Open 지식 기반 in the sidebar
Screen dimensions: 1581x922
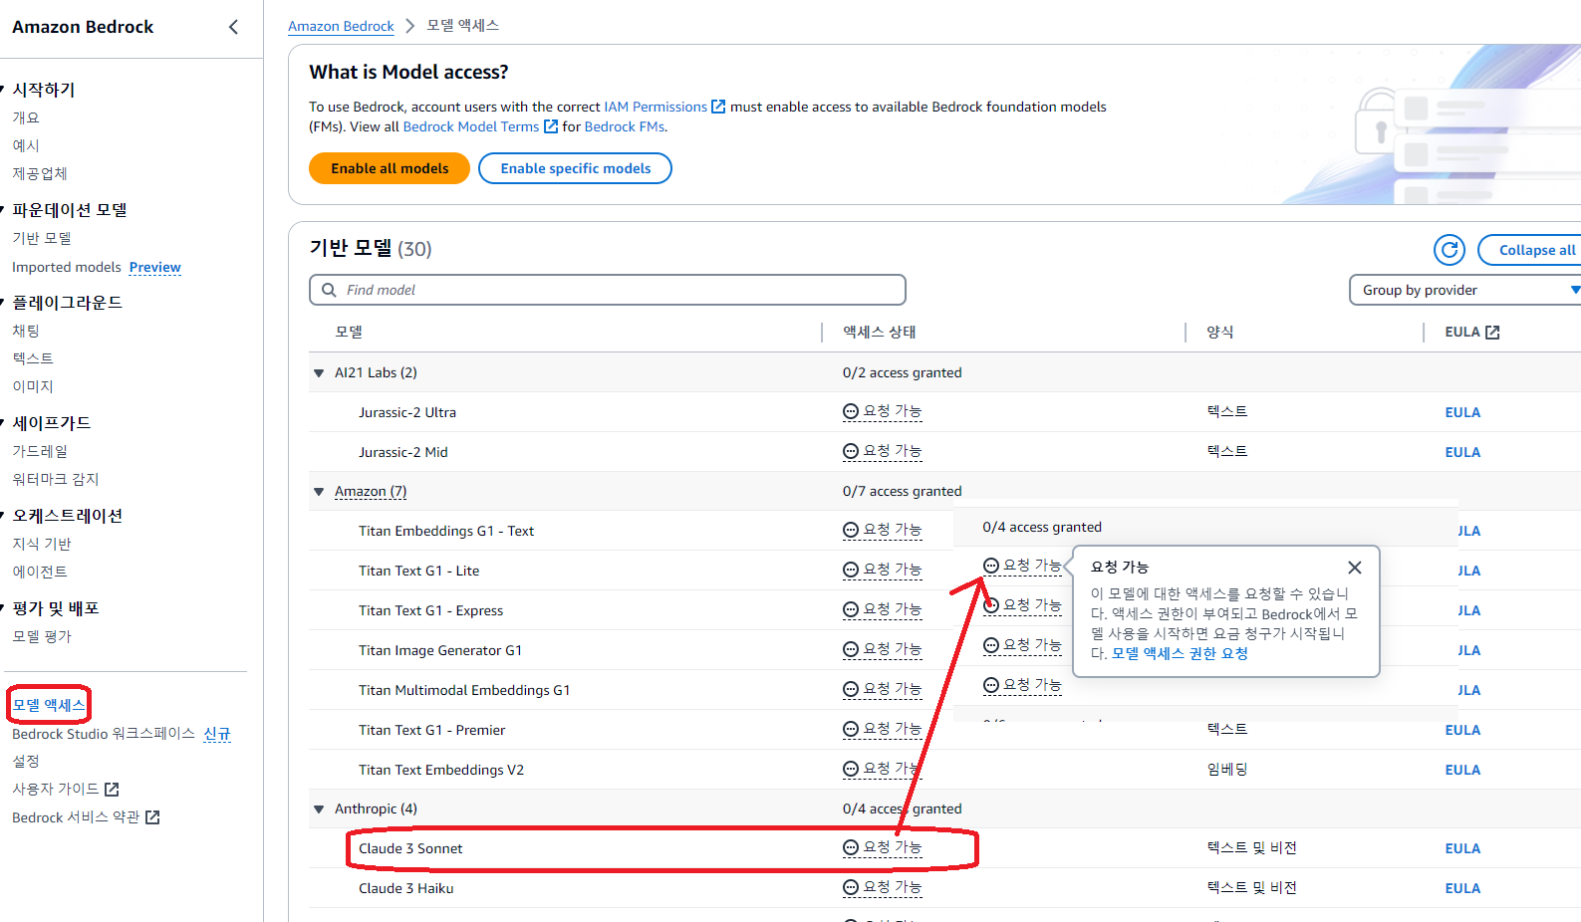coord(42,544)
